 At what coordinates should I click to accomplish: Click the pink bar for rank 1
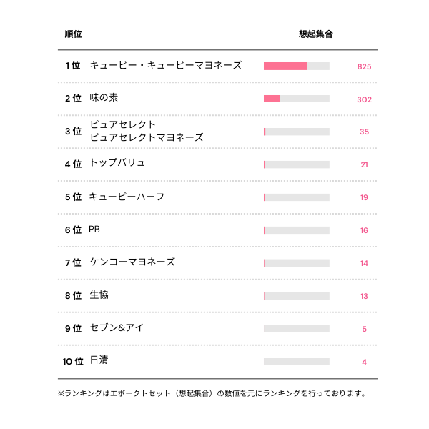pyautogui.click(x=285, y=66)
